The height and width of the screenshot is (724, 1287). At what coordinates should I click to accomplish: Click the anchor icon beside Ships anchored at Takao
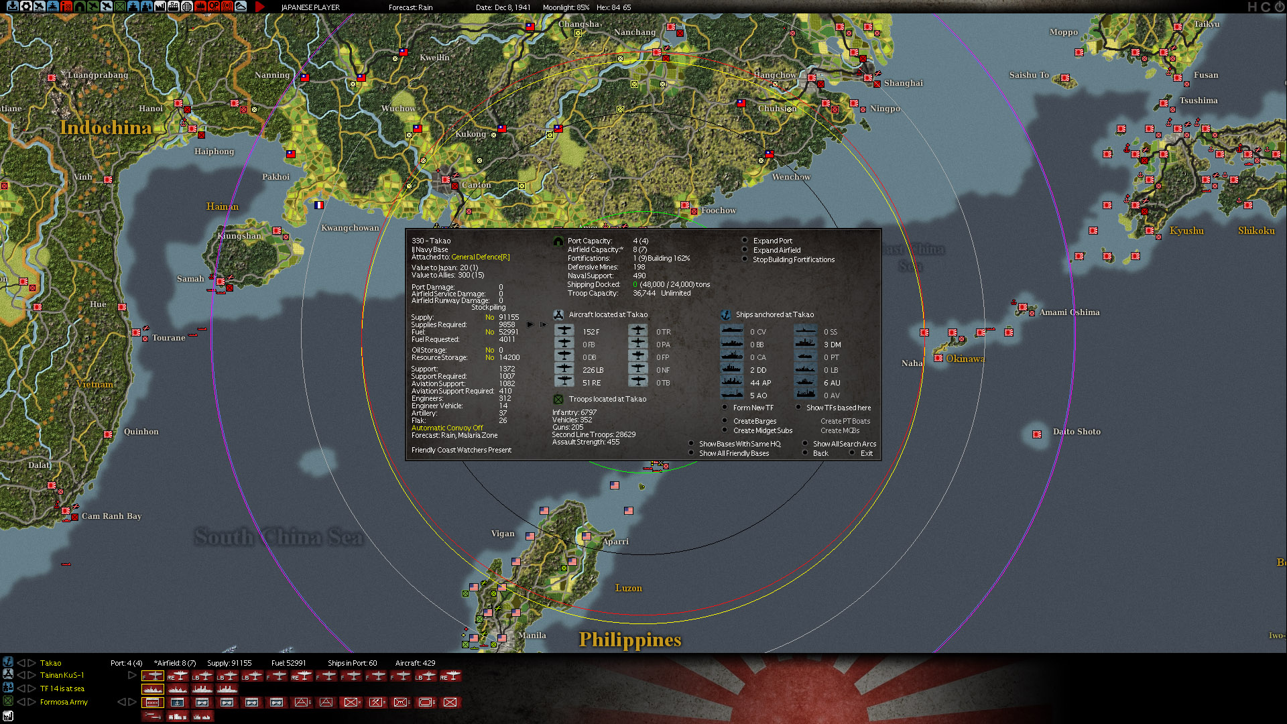click(725, 314)
